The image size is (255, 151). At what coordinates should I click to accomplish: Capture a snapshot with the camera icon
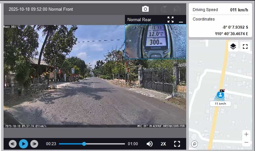click(x=145, y=9)
